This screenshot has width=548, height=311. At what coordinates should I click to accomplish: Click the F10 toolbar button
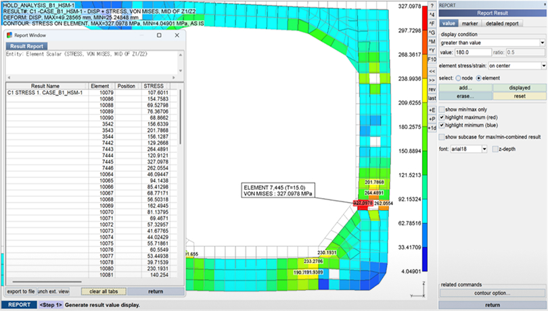(x=432, y=59)
